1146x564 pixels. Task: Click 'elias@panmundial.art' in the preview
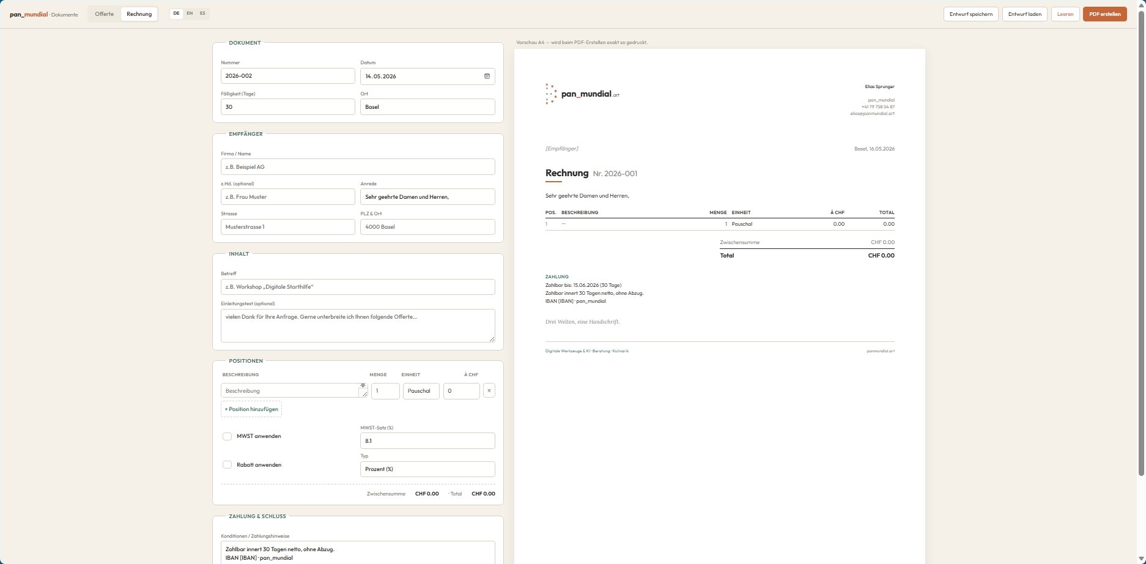click(872, 114)
